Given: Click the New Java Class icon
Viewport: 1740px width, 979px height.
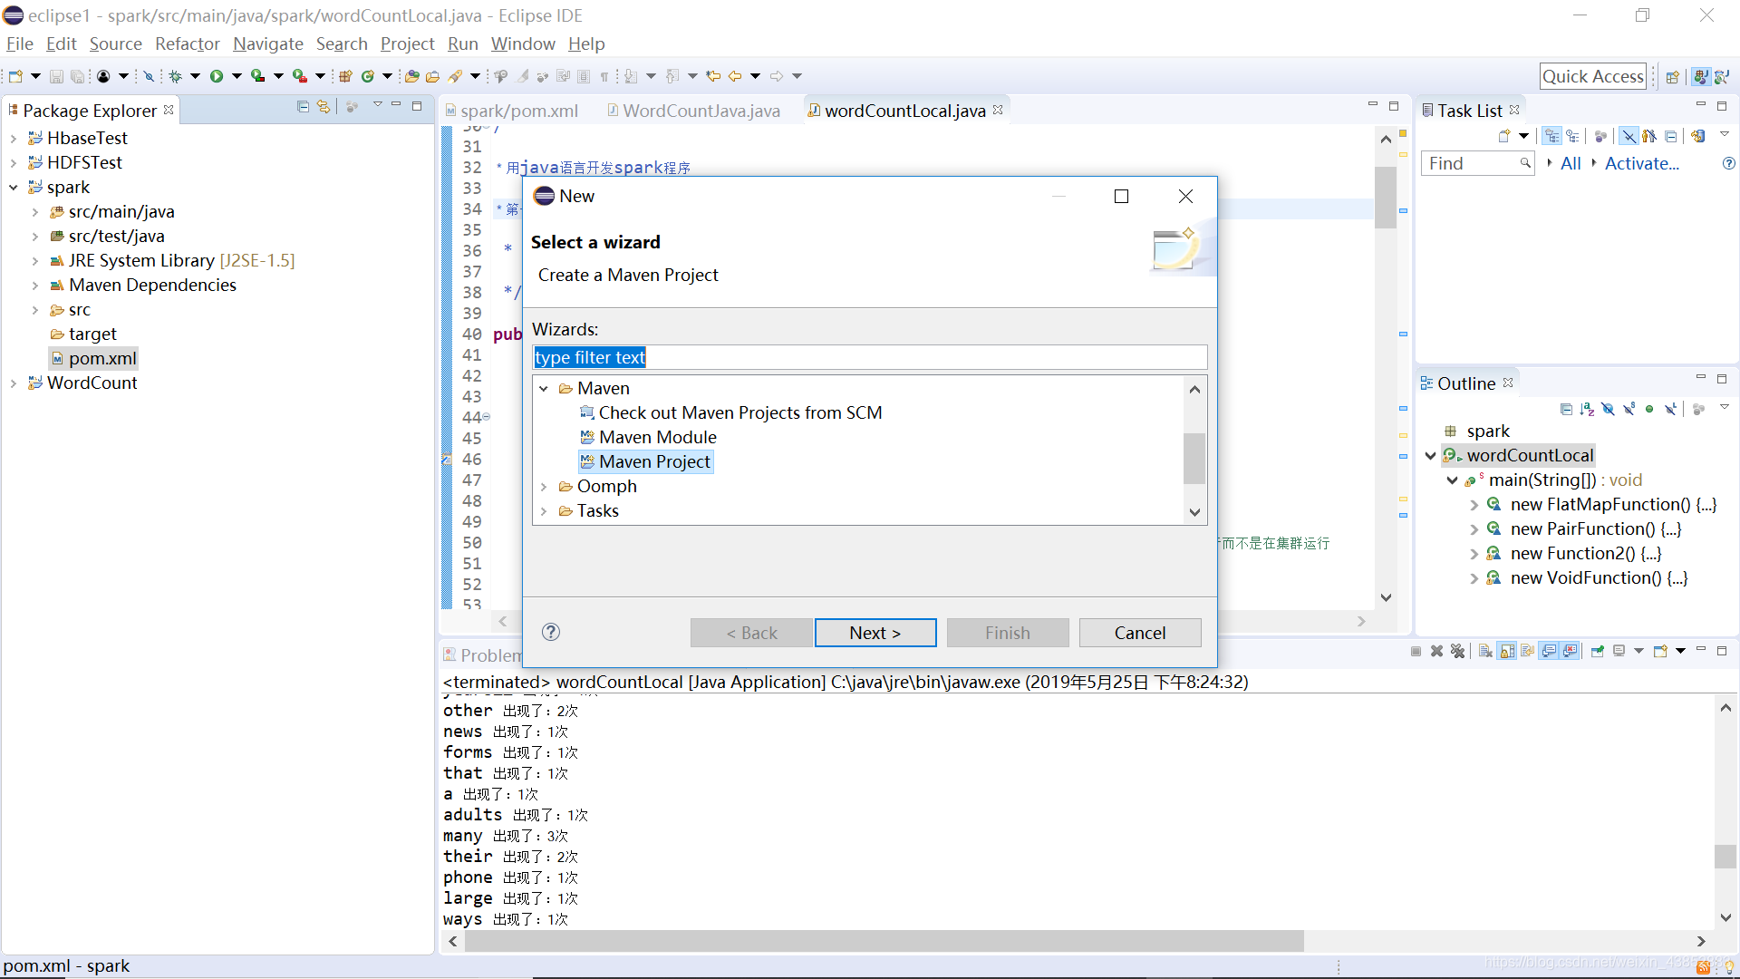Looking at the screenshot, I should 368,76.
